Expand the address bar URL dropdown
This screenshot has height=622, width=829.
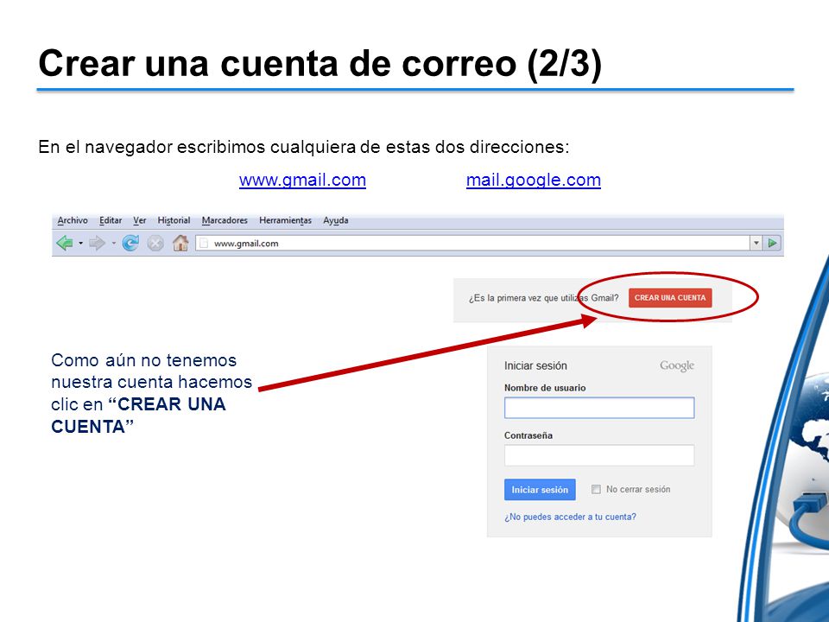pyautogui.click(x=756, y=243)
